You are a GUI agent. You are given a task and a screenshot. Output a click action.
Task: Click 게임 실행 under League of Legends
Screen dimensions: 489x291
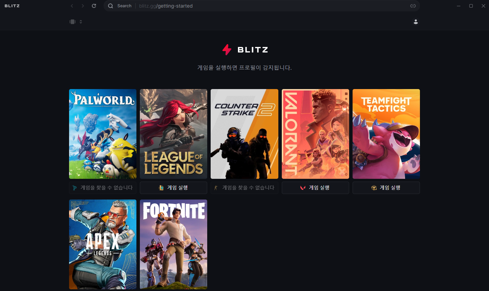[173, 188]
